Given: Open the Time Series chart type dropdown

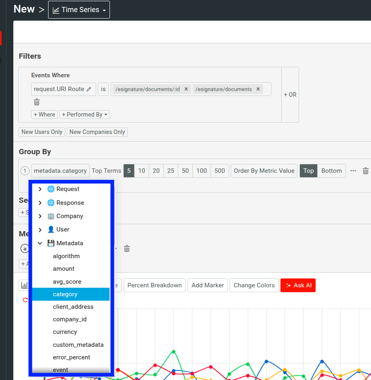Looking at the screenshot, I should (79, 9).
